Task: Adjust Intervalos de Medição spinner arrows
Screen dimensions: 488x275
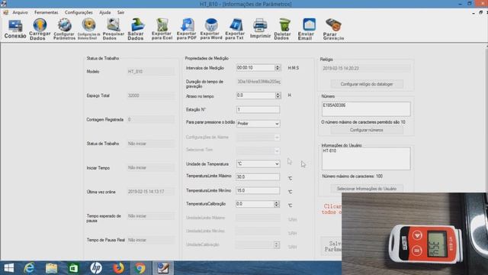Action: [x=278, y=68]
